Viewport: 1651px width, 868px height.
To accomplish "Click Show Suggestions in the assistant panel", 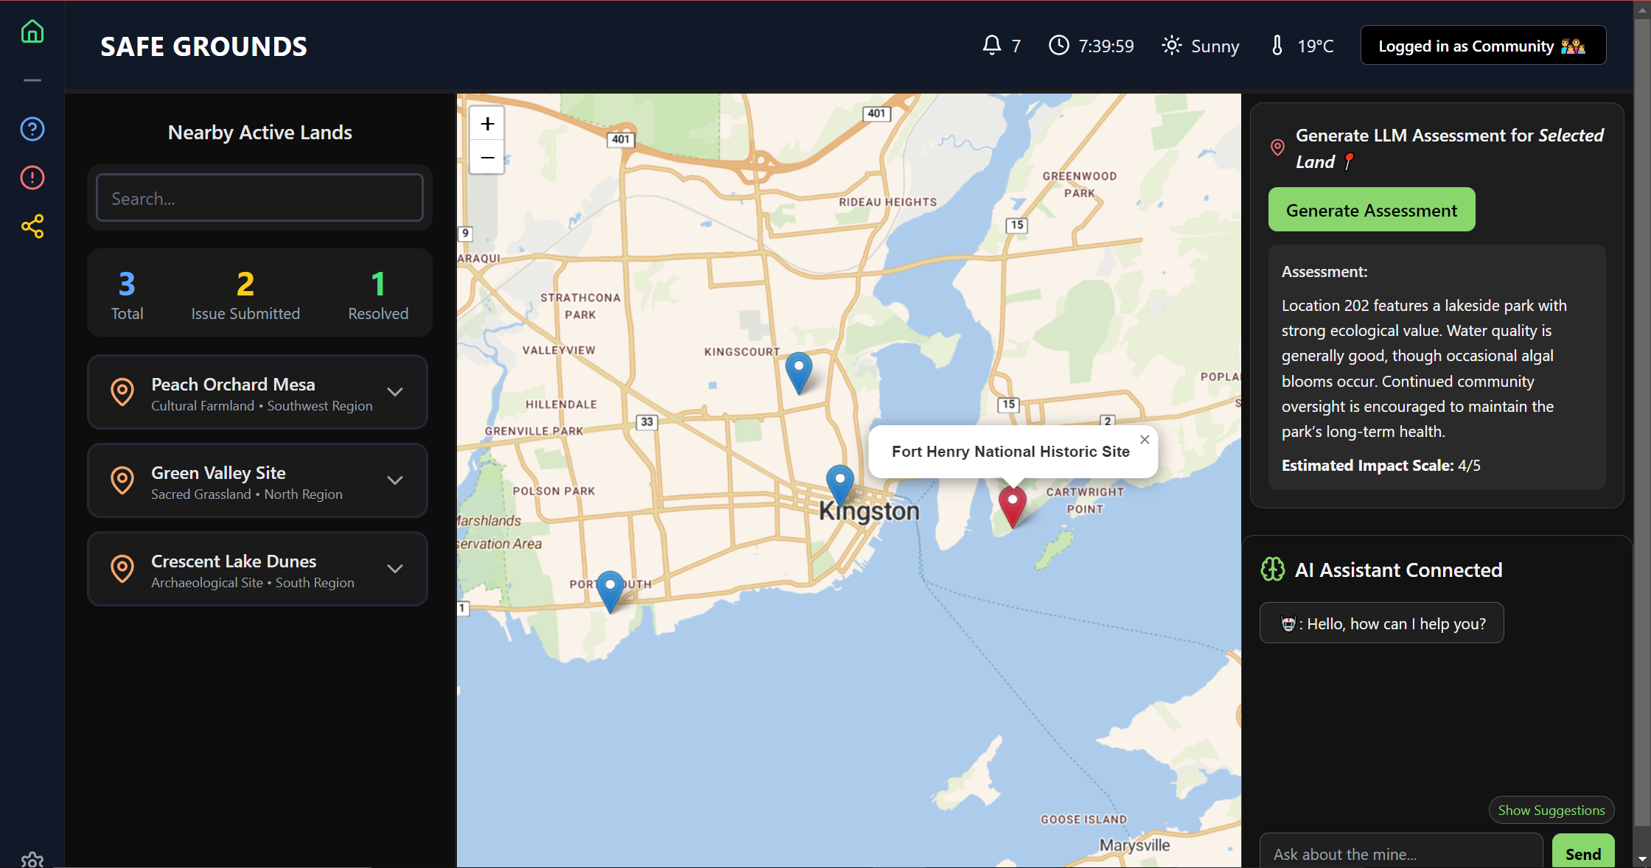I will pyautogui.click(x=1551, y=810).
